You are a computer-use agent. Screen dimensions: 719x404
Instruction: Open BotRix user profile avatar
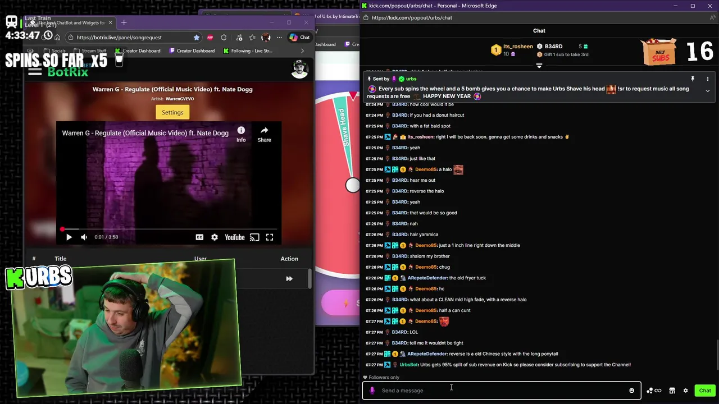(300, 70)
